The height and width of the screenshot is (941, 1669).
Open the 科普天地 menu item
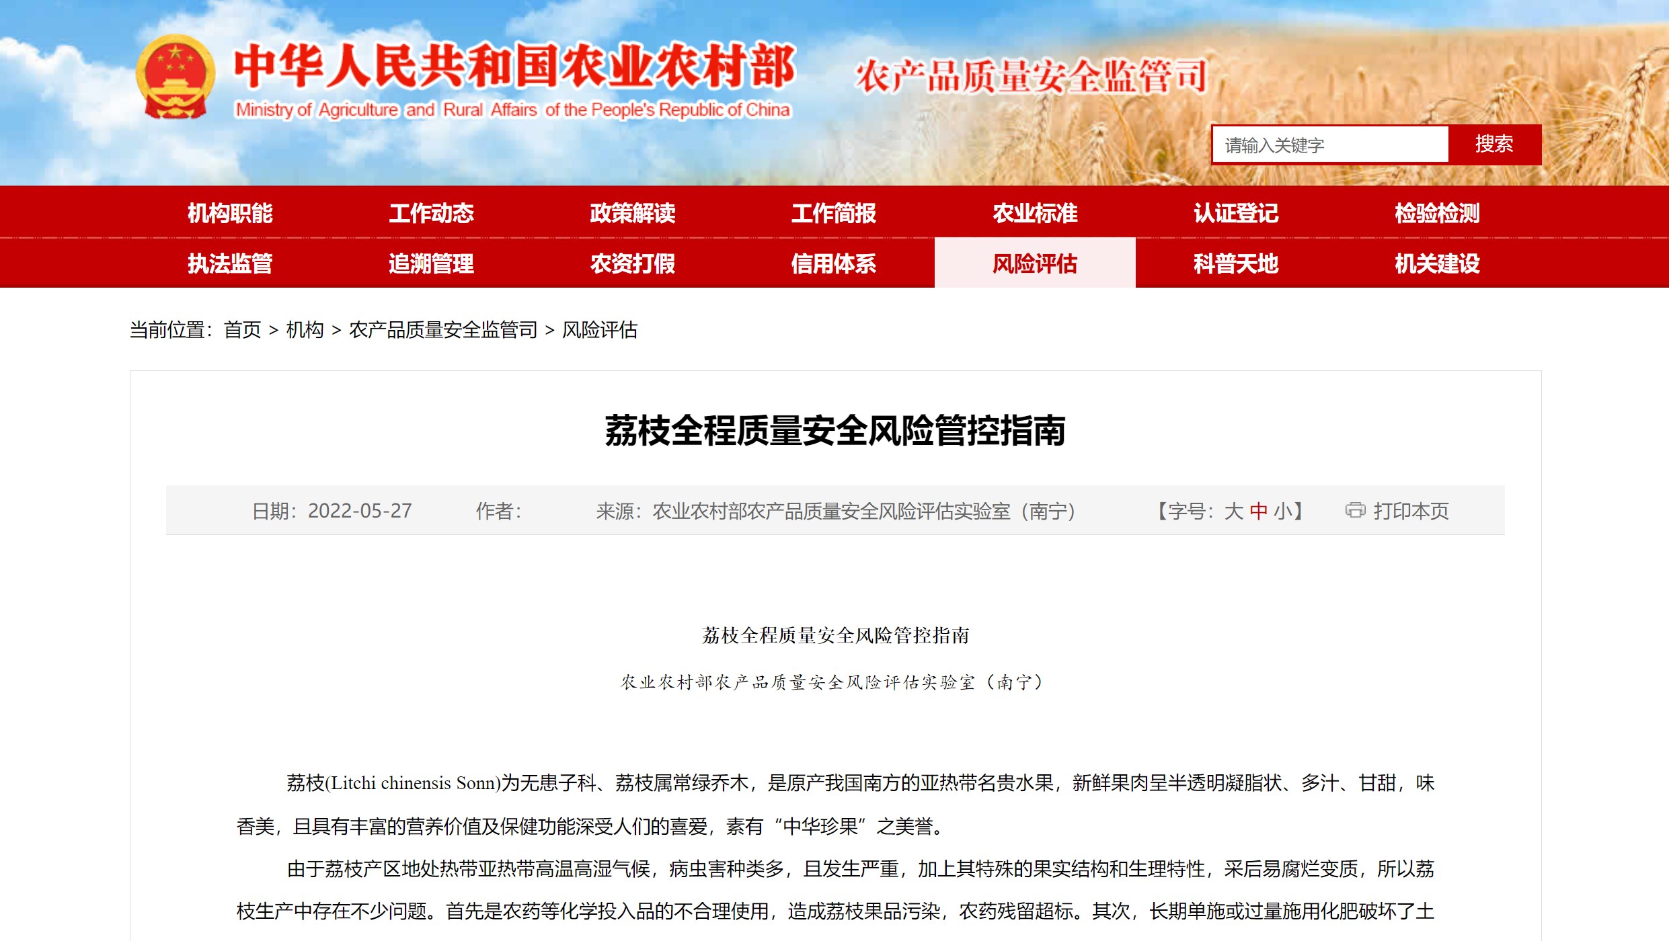tap(1236, 263)
